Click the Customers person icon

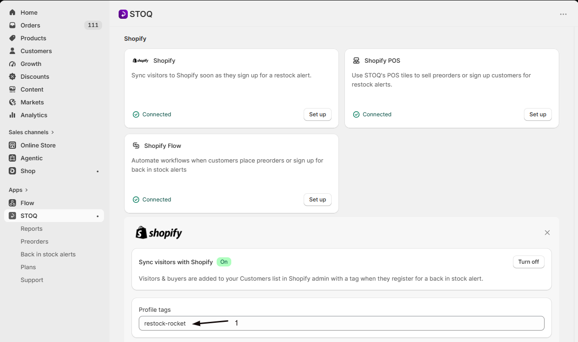click(x=12, y=51)
